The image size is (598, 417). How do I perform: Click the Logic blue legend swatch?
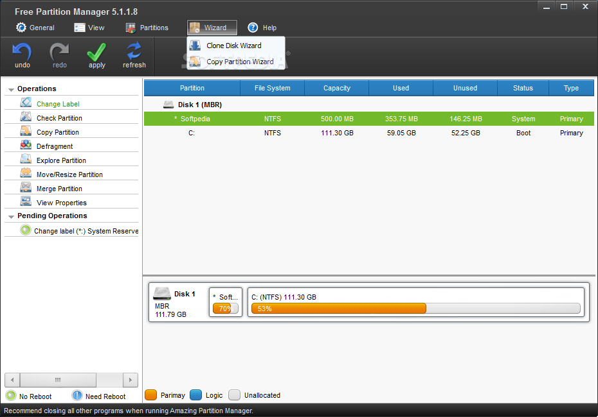(x=195, y=395)
